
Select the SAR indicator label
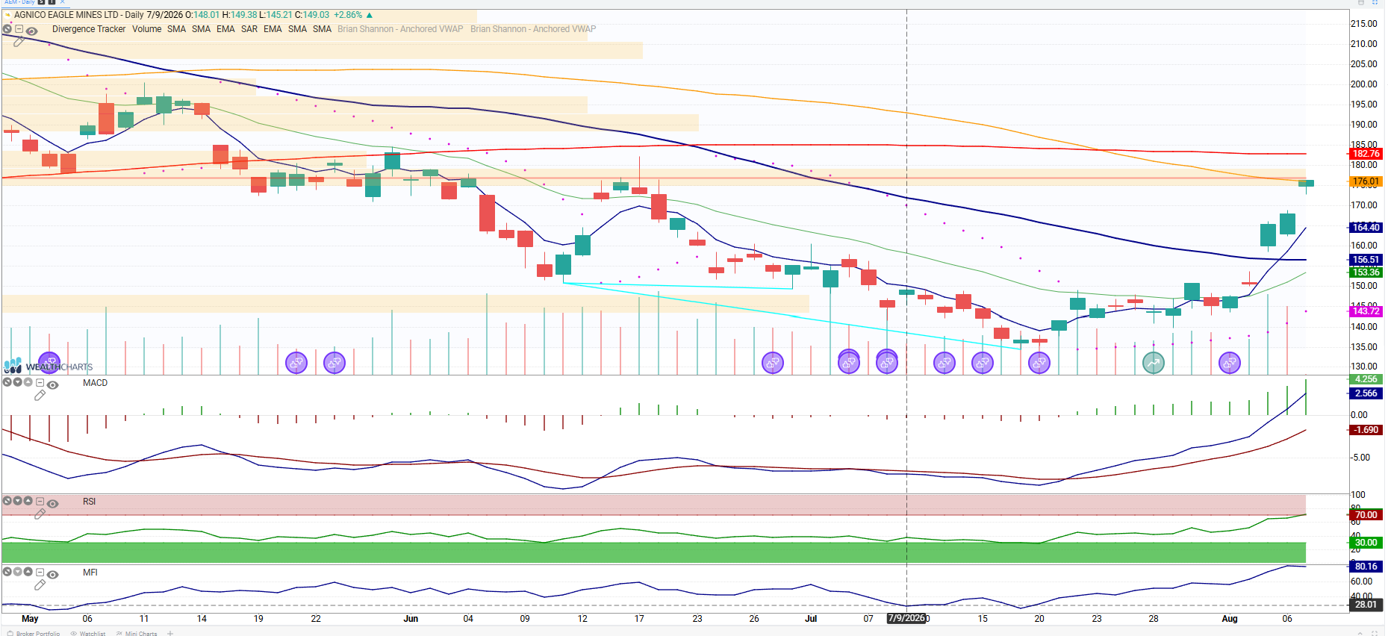pyautogui.click(x=249, y=29)
